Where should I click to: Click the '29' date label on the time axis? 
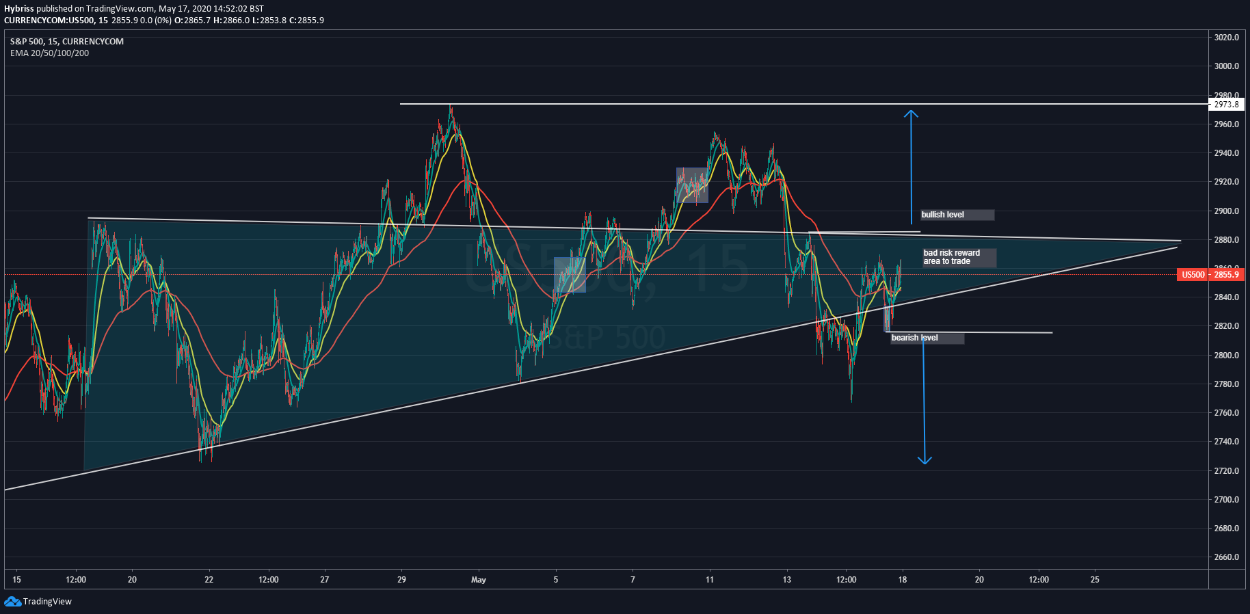401,580
